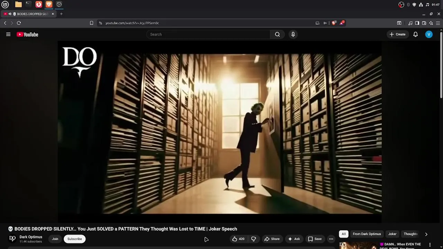This screenshot has width=443, height=249.
Task: Click the youtube.com URL in address bar
Action: (132, 23)
